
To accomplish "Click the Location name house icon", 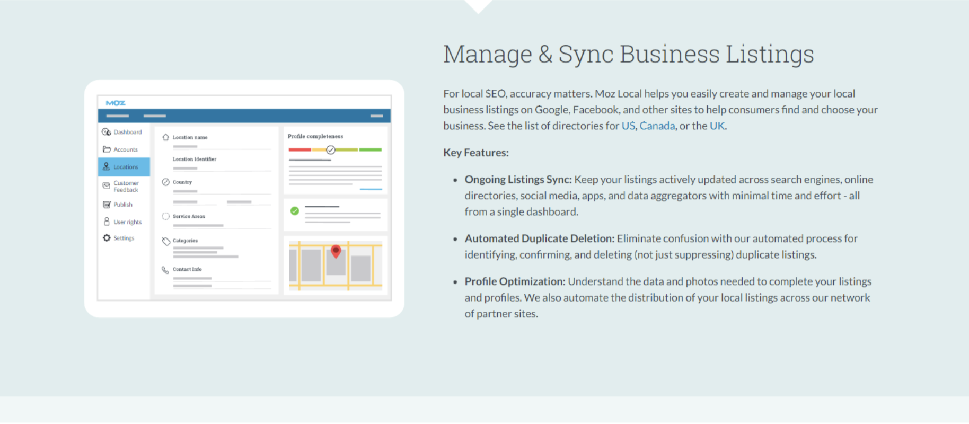I will [x=165, y=137].
